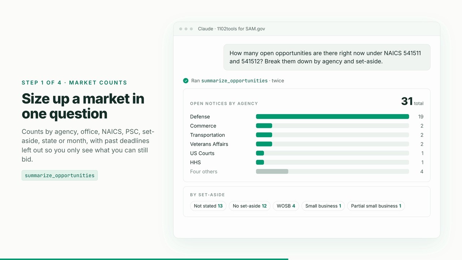Click the Veterans Affairs agency bar
The image size is (462, 260).
tap(264, 144)
